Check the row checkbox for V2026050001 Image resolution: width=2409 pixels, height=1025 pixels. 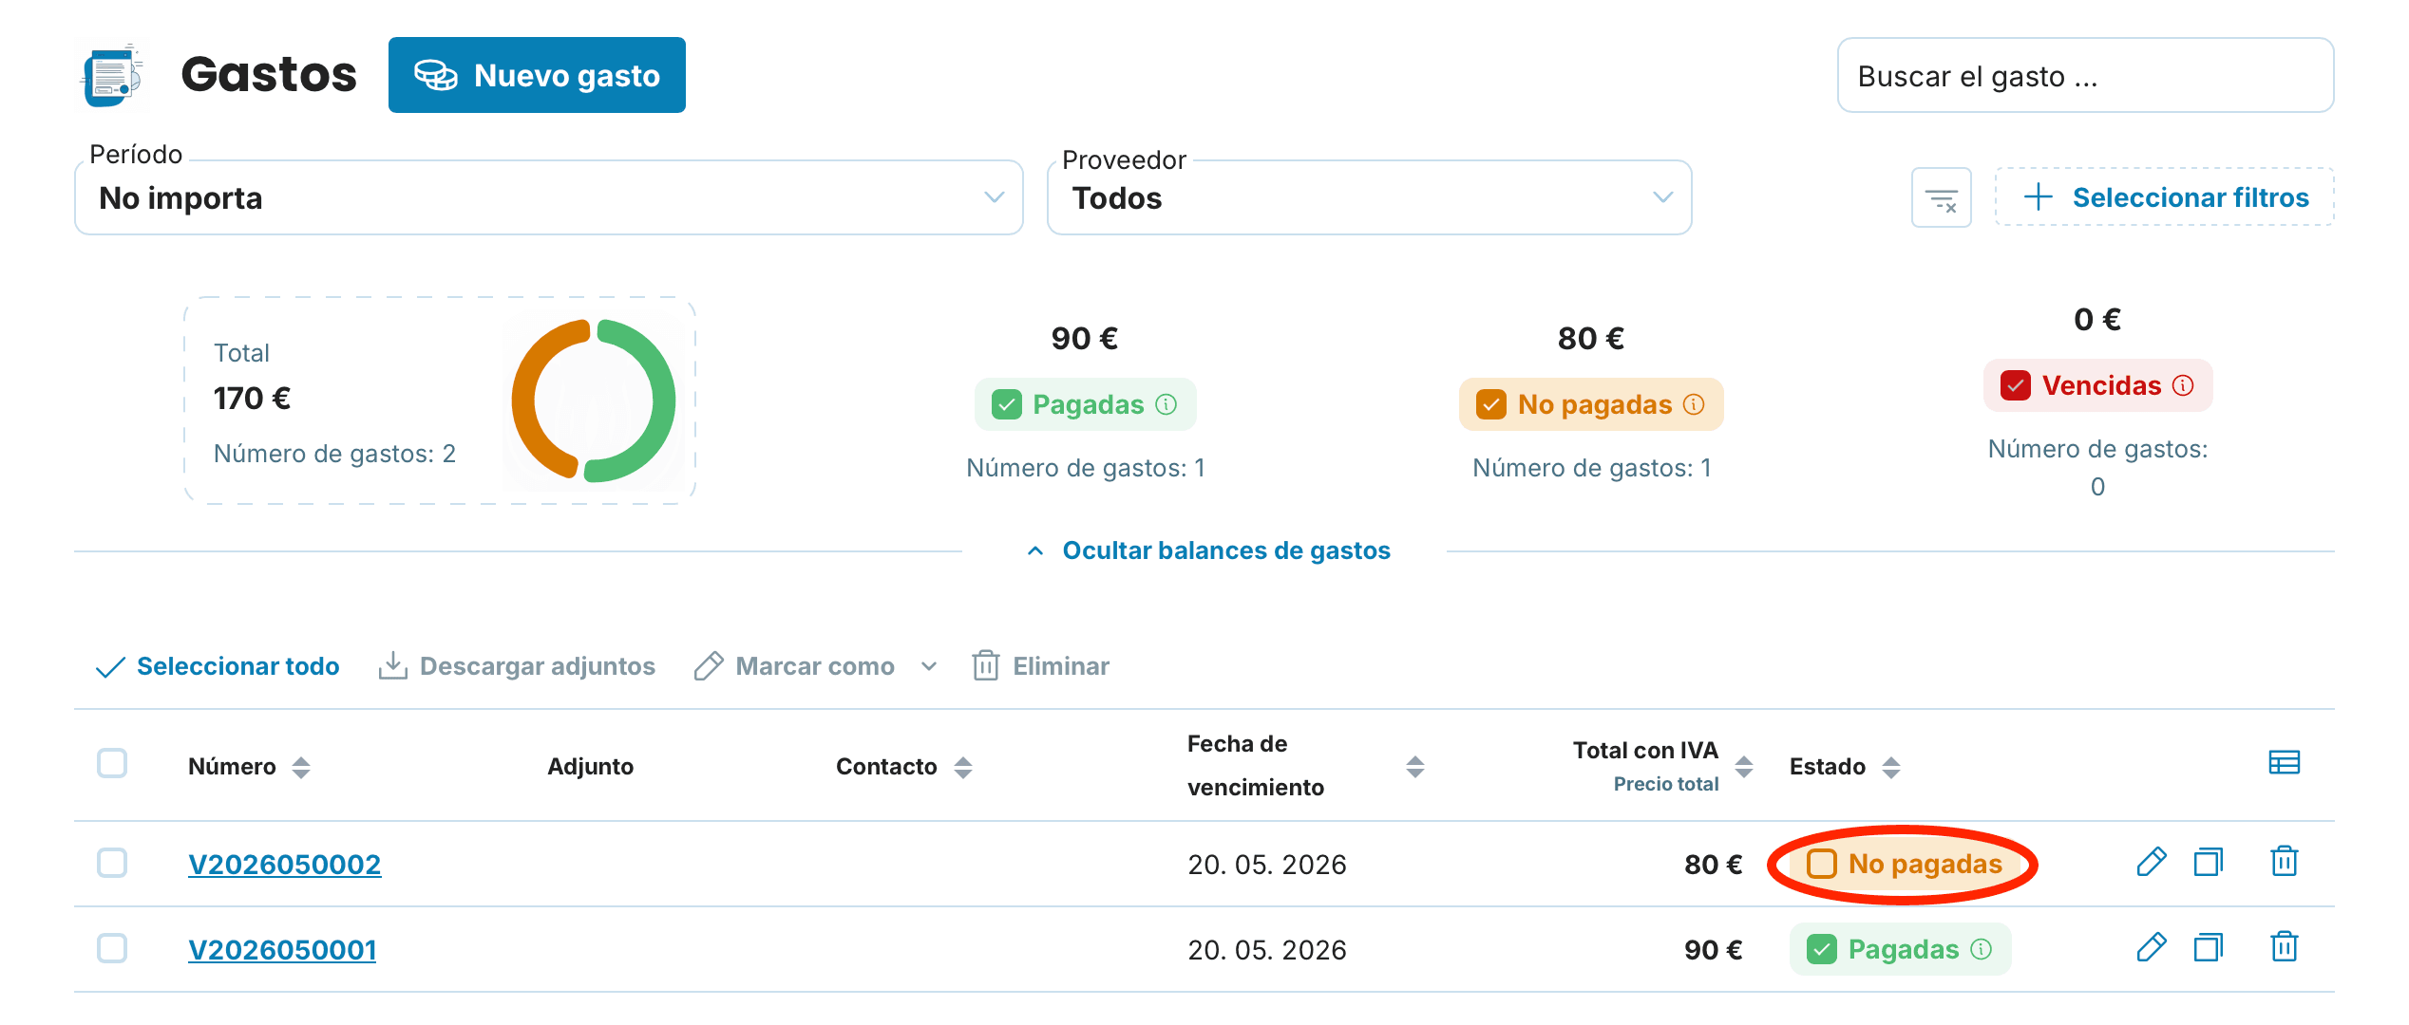click(112, 948)
